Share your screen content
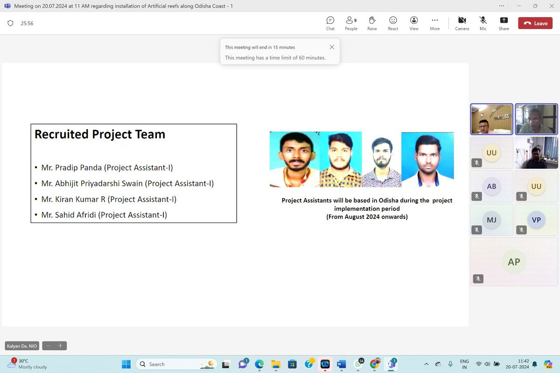 coord(504,23)
